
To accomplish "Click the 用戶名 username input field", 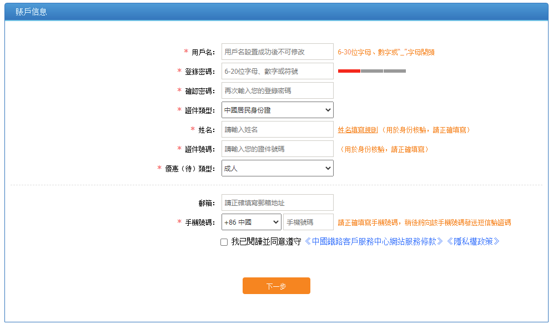I will 276,51.
